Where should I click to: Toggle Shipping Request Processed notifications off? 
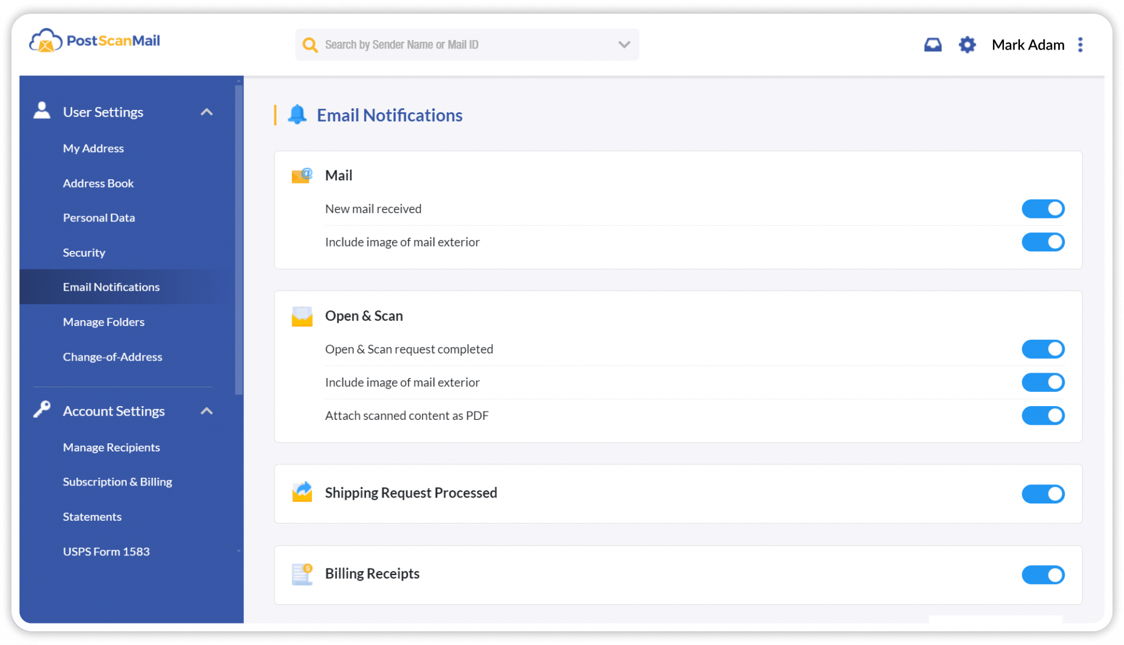pyautogui.click(x=1043, y=494)
